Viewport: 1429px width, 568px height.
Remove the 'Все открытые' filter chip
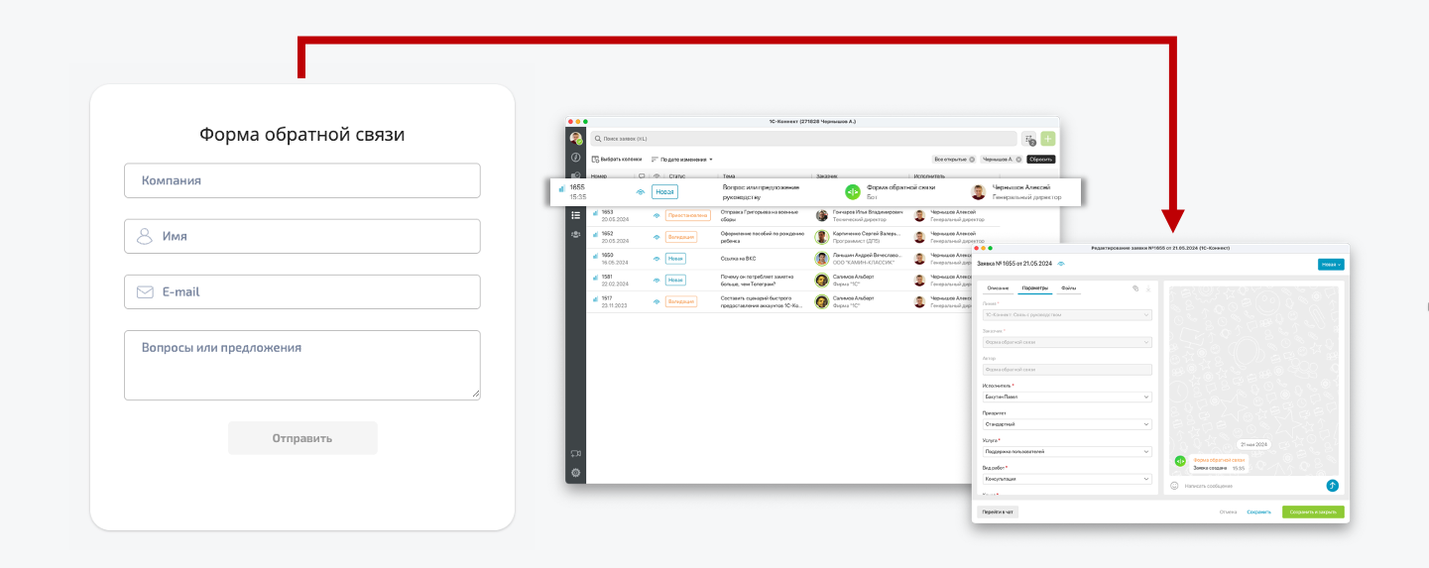[972, 160]
